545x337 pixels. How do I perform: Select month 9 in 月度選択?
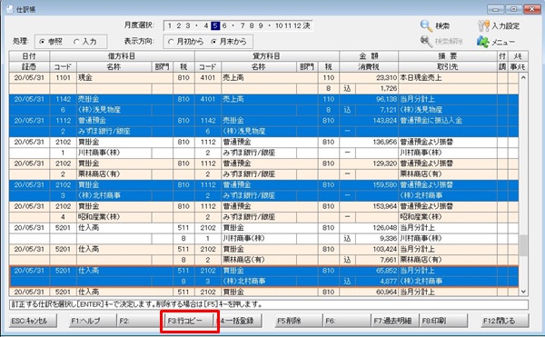coord(261,25)
